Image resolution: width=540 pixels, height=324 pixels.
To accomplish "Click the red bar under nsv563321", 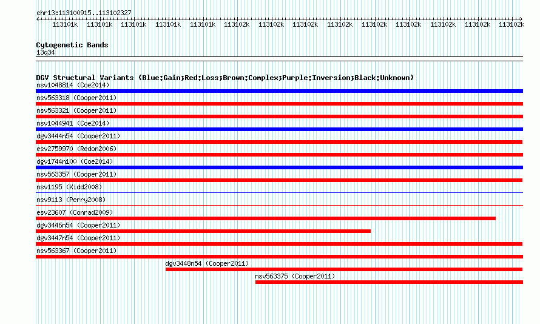I will tap(279, 116).
